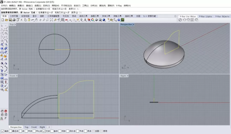Open the Perspective viewport title dropdown
This screenshot has height=134, width=231.
(x=133, y=24)
